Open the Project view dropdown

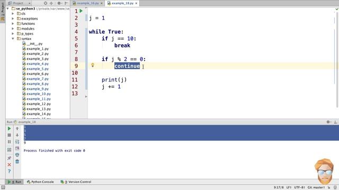[x=19, y=3]
